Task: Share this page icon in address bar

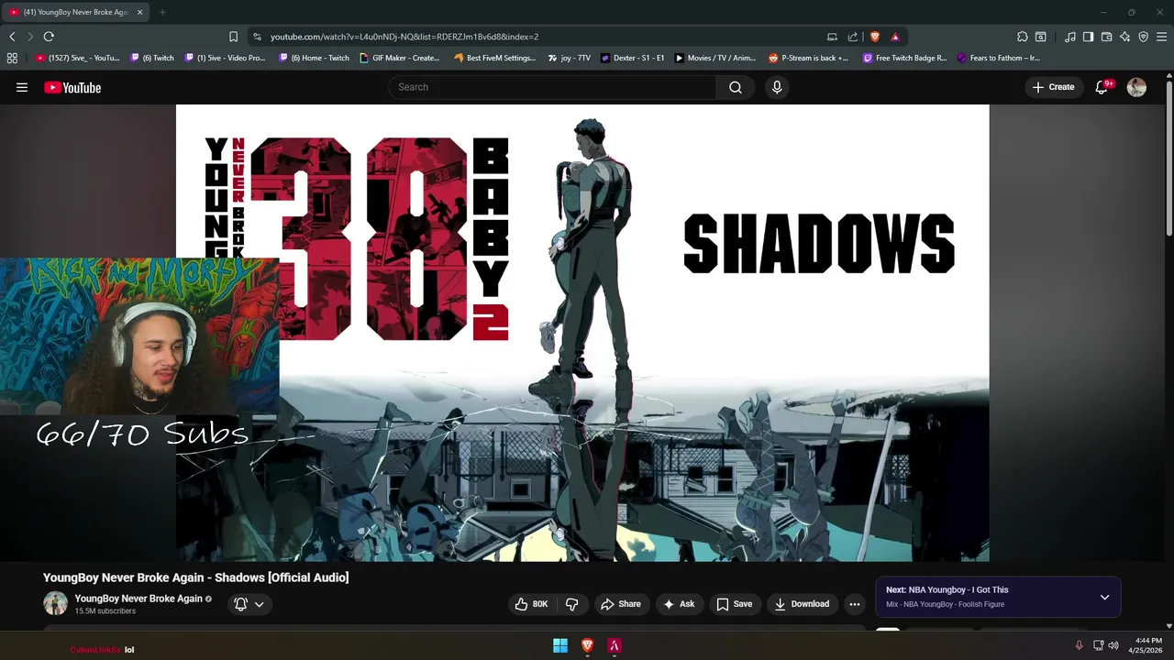Action: [x=852, y=37]
